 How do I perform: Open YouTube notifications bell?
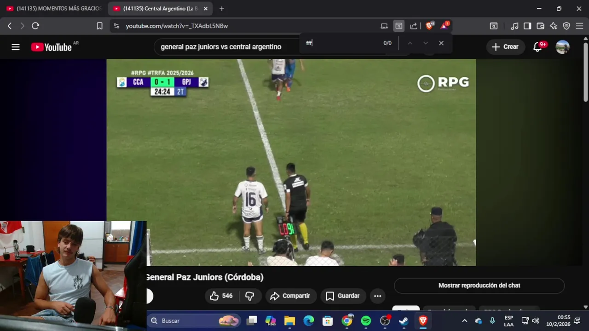537,47
